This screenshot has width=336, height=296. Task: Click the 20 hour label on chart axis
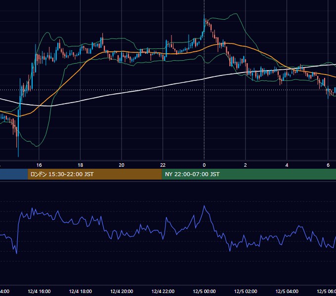pos(122,165)
